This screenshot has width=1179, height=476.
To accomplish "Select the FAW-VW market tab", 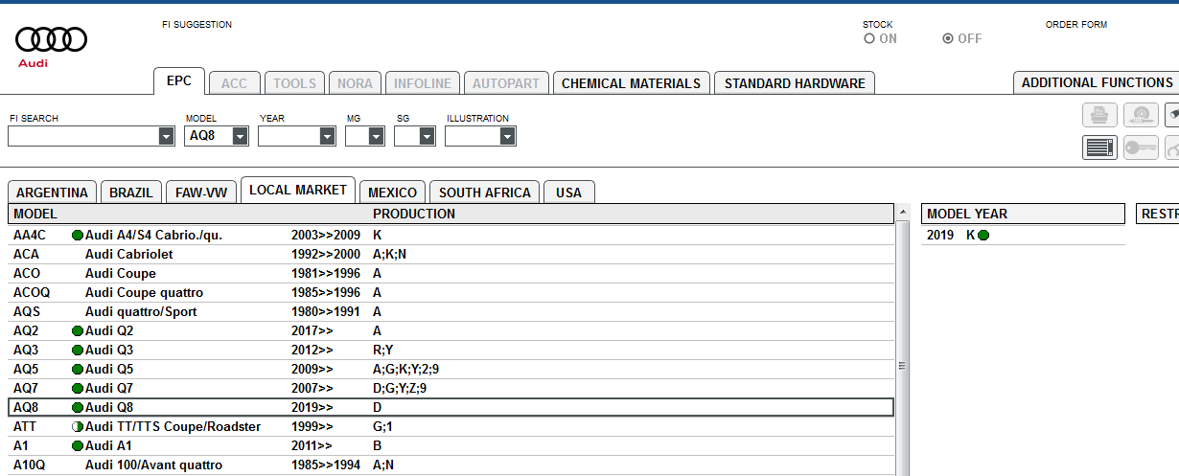I will pos(201,193).
